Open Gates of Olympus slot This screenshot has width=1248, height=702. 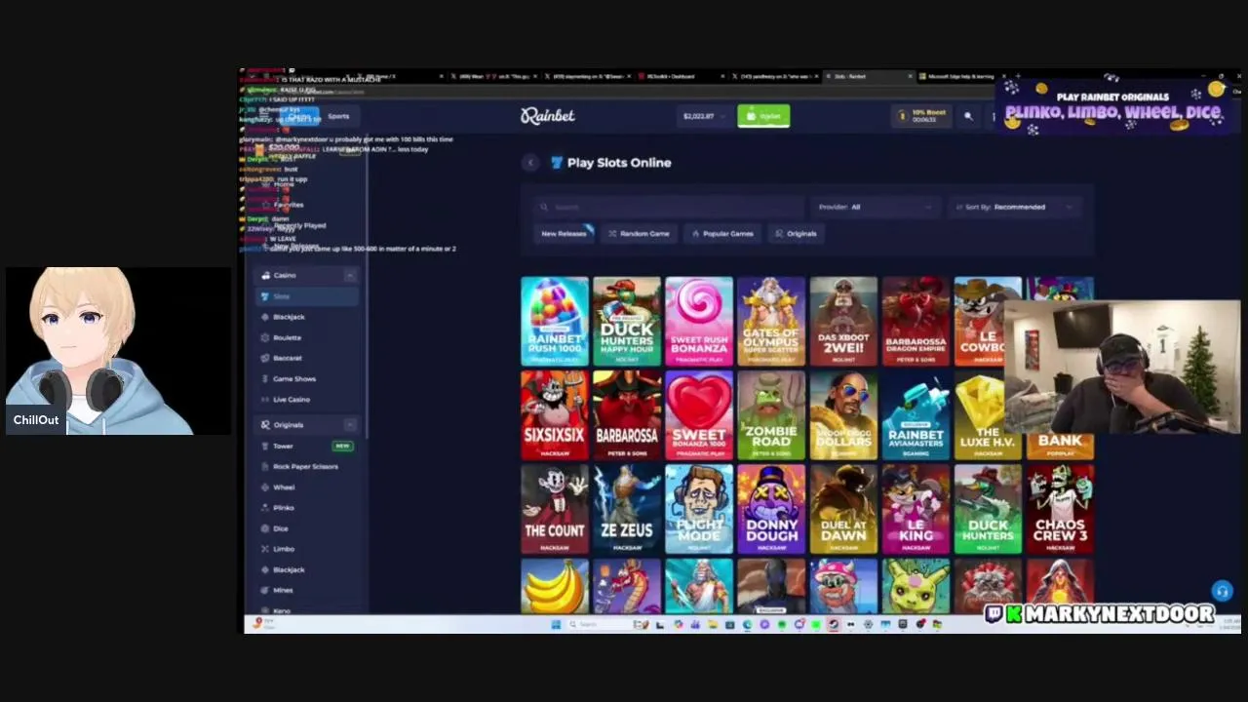coord(771,322)
